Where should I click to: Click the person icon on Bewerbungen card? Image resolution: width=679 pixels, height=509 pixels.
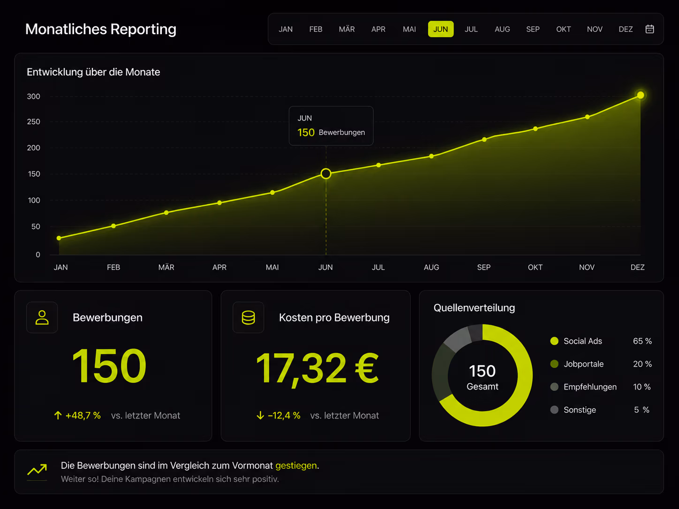coord(42,317)
